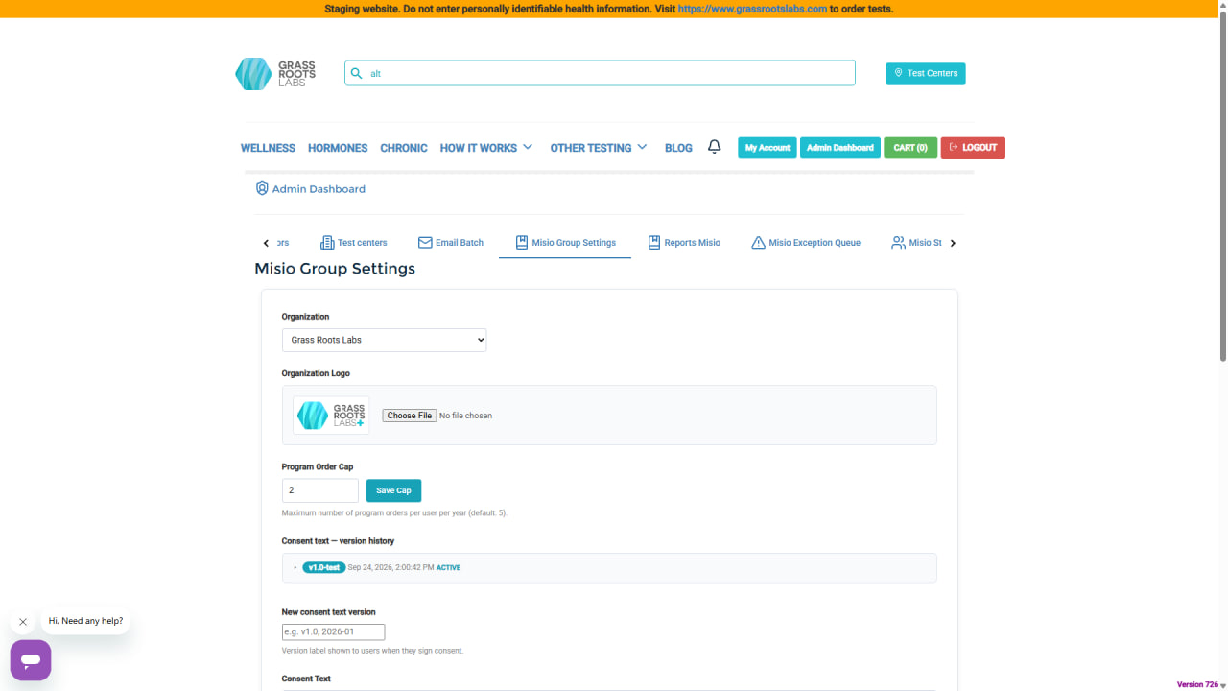Switch to the Misio Exception Queue tab
This screenshot has width=1228, height=691.
pos(806,243)
